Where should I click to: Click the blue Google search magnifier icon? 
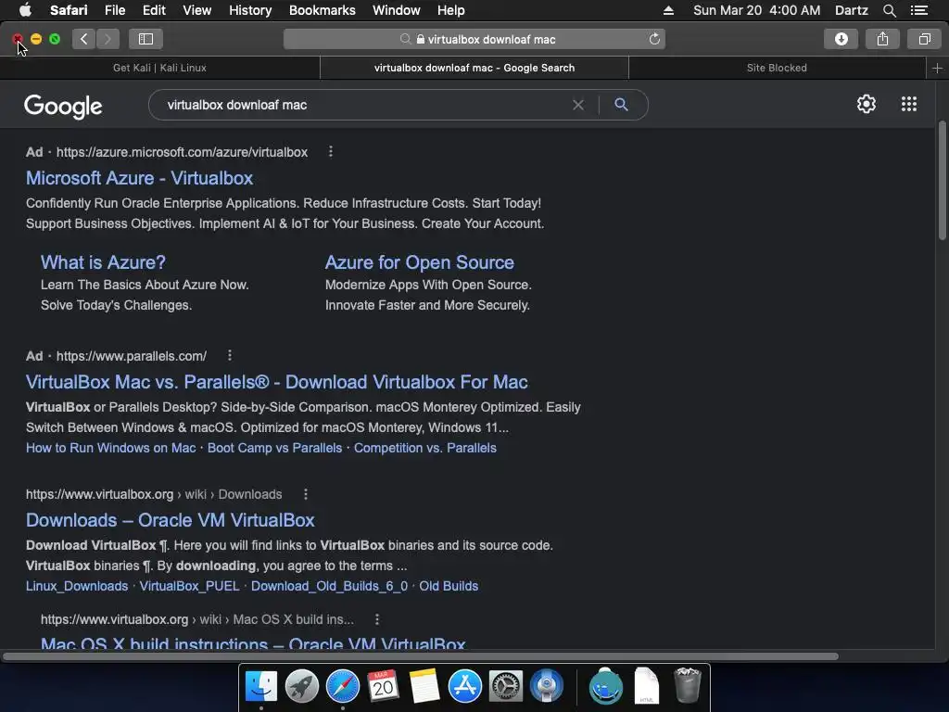(621, 105)
